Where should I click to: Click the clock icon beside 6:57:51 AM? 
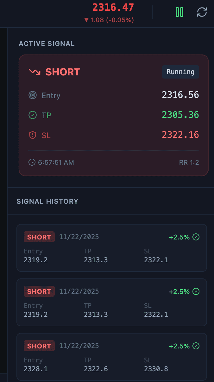(x=32, y=162)
